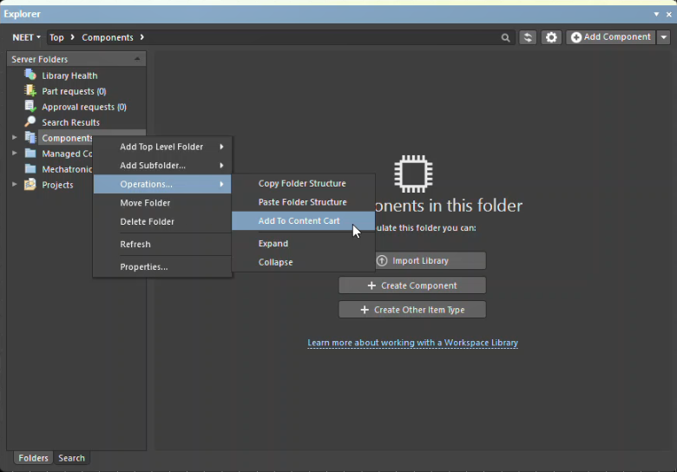Open the Workspace Library help link
Screen dimensions: 677x472
pos(412,343)
